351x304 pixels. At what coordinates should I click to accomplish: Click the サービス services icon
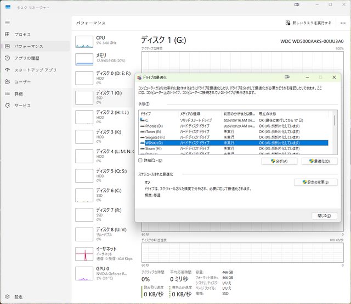[8, 106]
